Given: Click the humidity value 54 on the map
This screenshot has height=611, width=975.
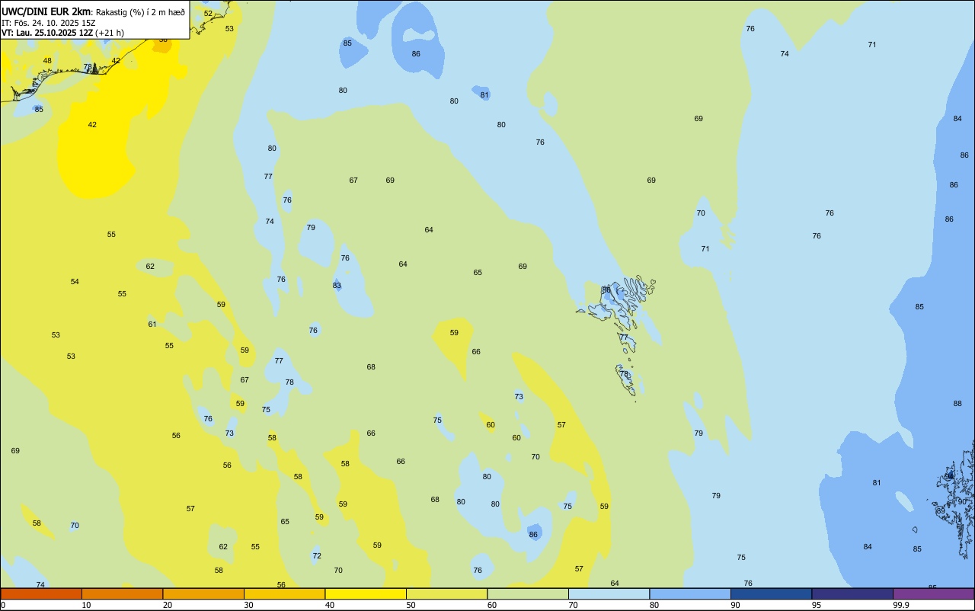Looking at the screenshot, I should click(x=75, y=282).
